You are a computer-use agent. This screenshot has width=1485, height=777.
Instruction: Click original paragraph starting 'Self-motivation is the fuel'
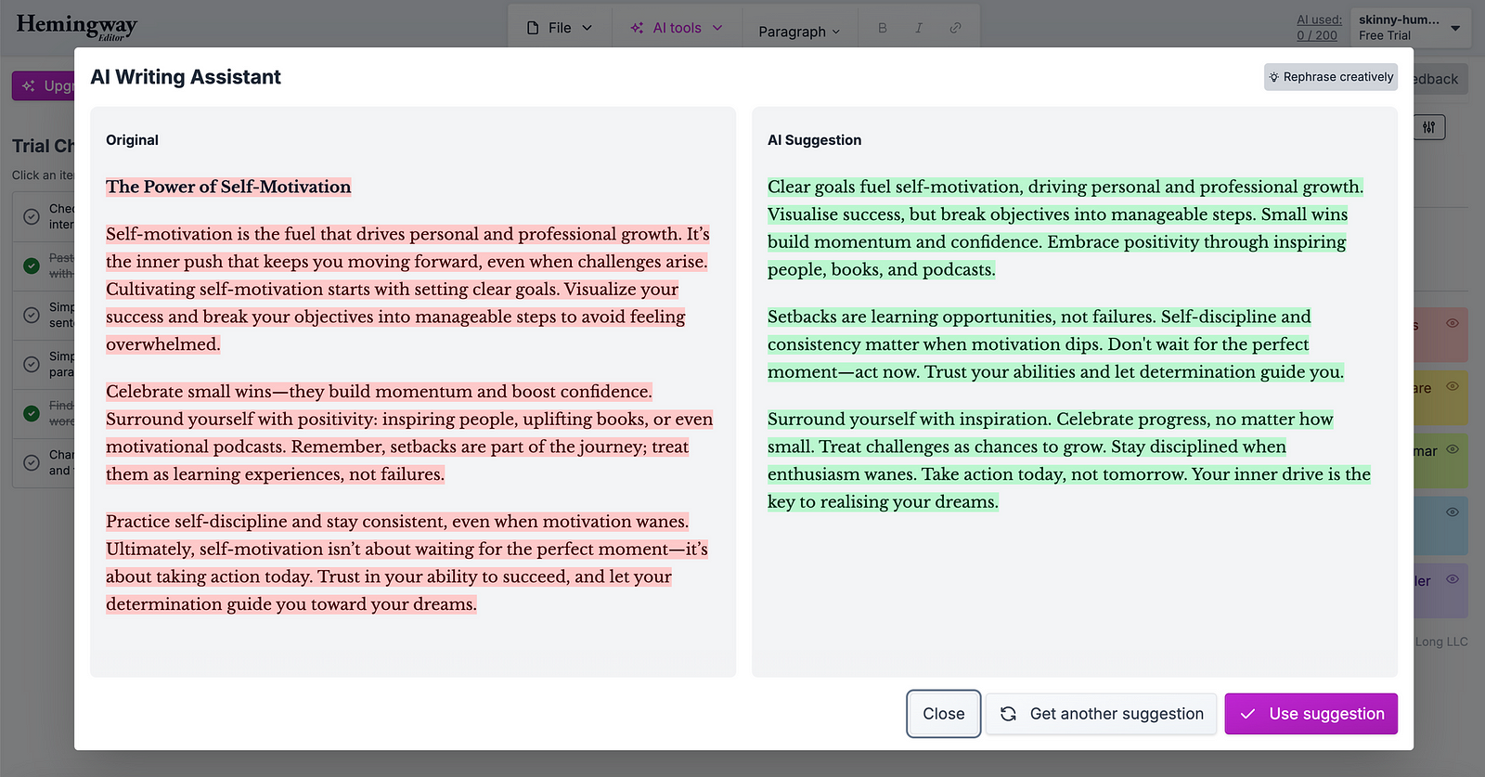point(408,289)
